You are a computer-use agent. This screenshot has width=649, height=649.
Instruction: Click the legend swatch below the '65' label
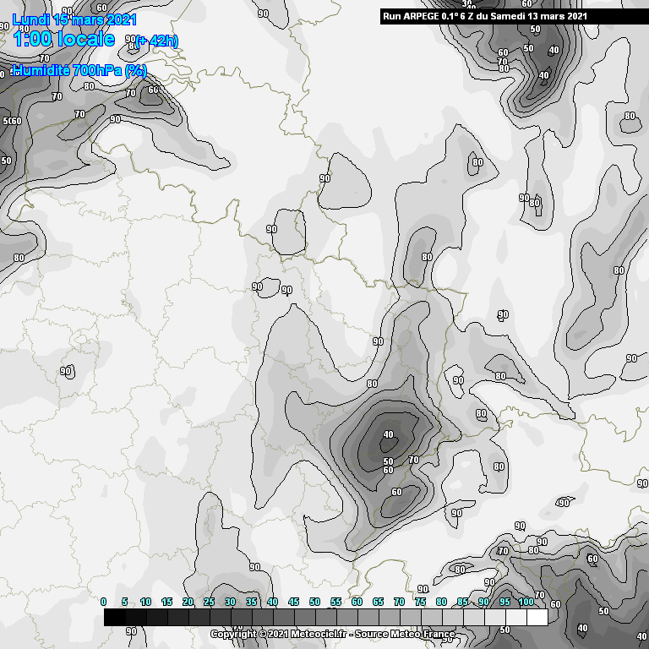[x=378, y=618]
